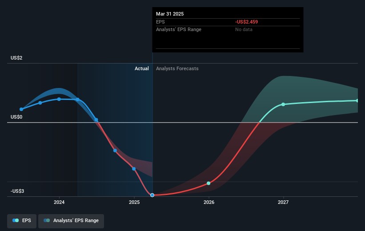Click the Mar 31 2025 tooltip date header

(169, 14)
